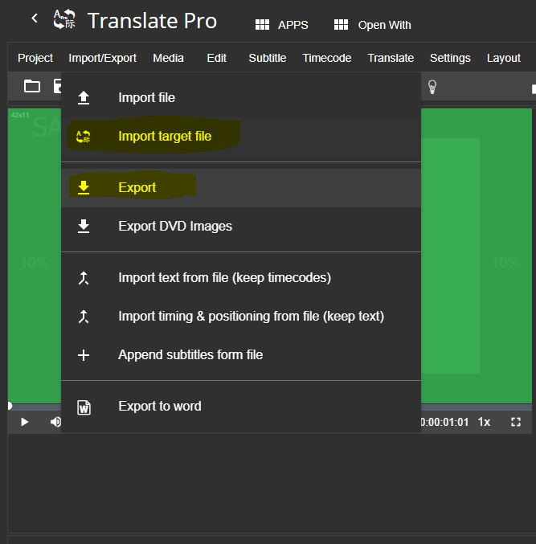536x544 pixels.
Task: Click the merge icon beside Import text from file
Action: point(84,278)
